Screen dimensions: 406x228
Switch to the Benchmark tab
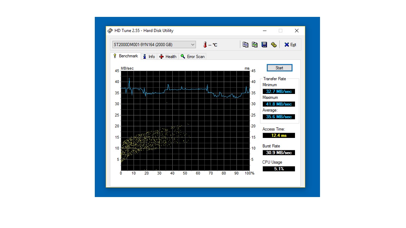click(x=125, y=56)
